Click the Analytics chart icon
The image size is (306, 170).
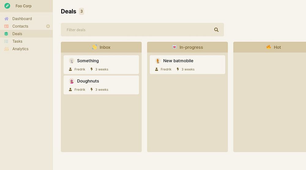click(6, 49)
